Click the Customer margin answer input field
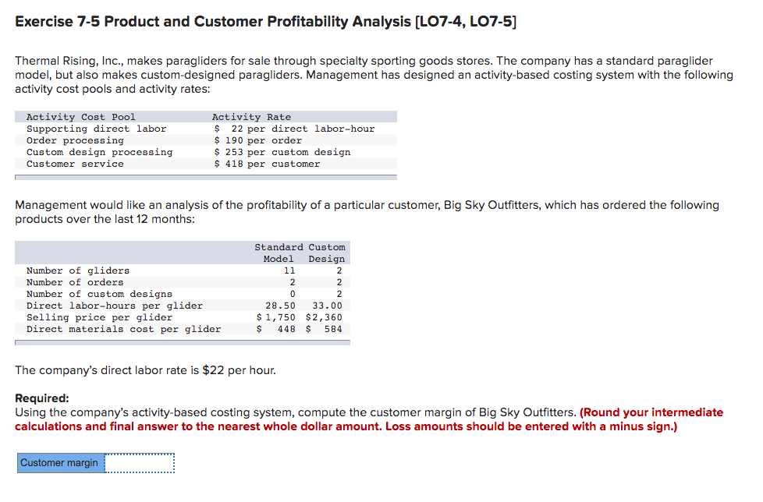Image resolution: width=763 pixels, height=502 pixels. click(139, 463)
